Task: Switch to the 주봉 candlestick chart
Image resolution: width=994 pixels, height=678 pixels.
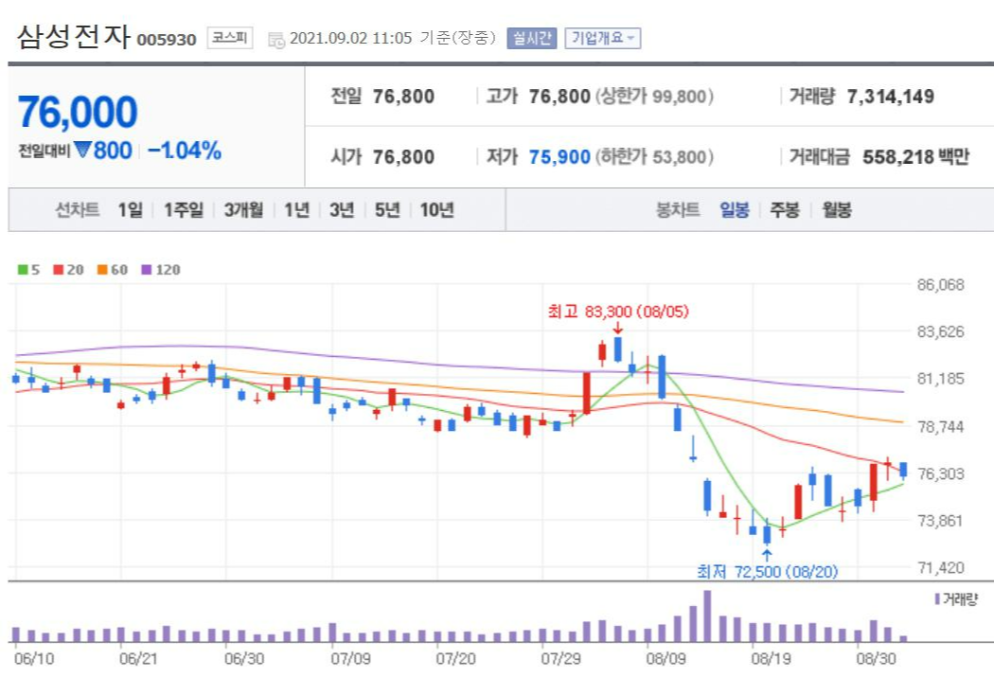Action: [x=785, y=209]
